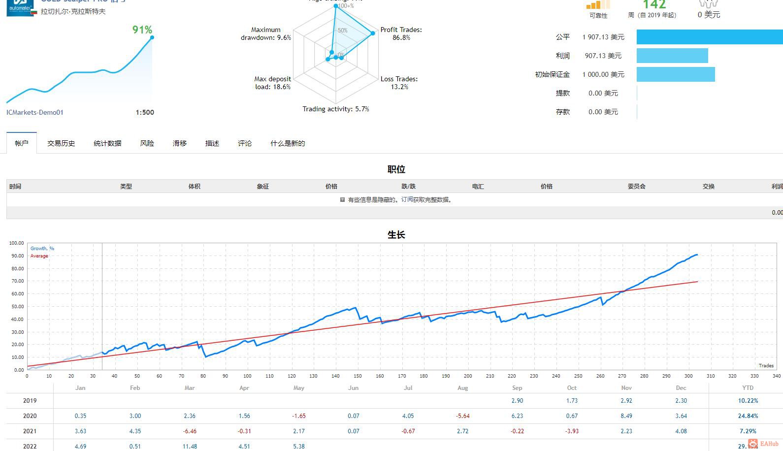The width and height of the screenshot is (783, 451).
Task: Click the 初始保证金 bar
Action: click(676, 74)
